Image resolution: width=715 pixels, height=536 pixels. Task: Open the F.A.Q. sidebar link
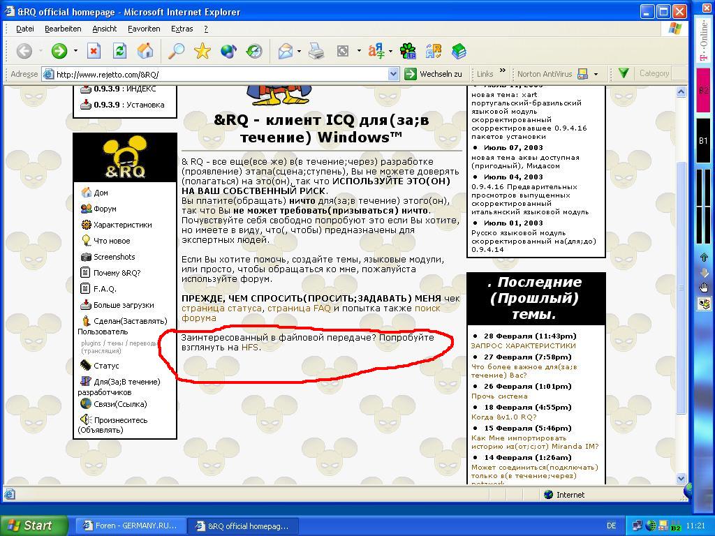(x=105, y=289)
